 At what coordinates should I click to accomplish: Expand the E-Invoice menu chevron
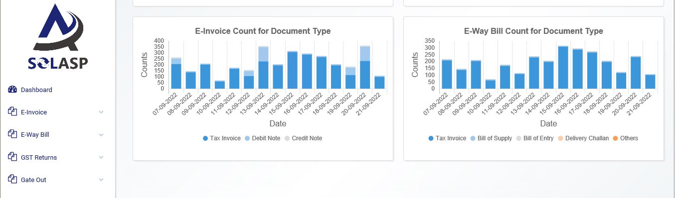(x=101, y=112)
